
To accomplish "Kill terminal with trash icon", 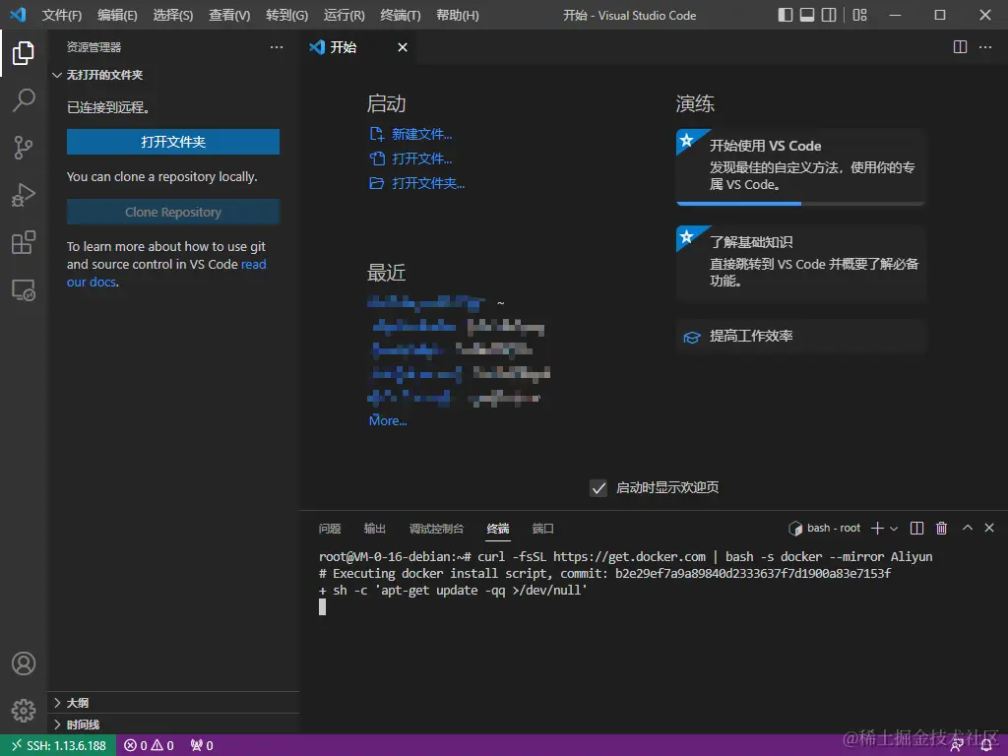I will coord(941,529).
